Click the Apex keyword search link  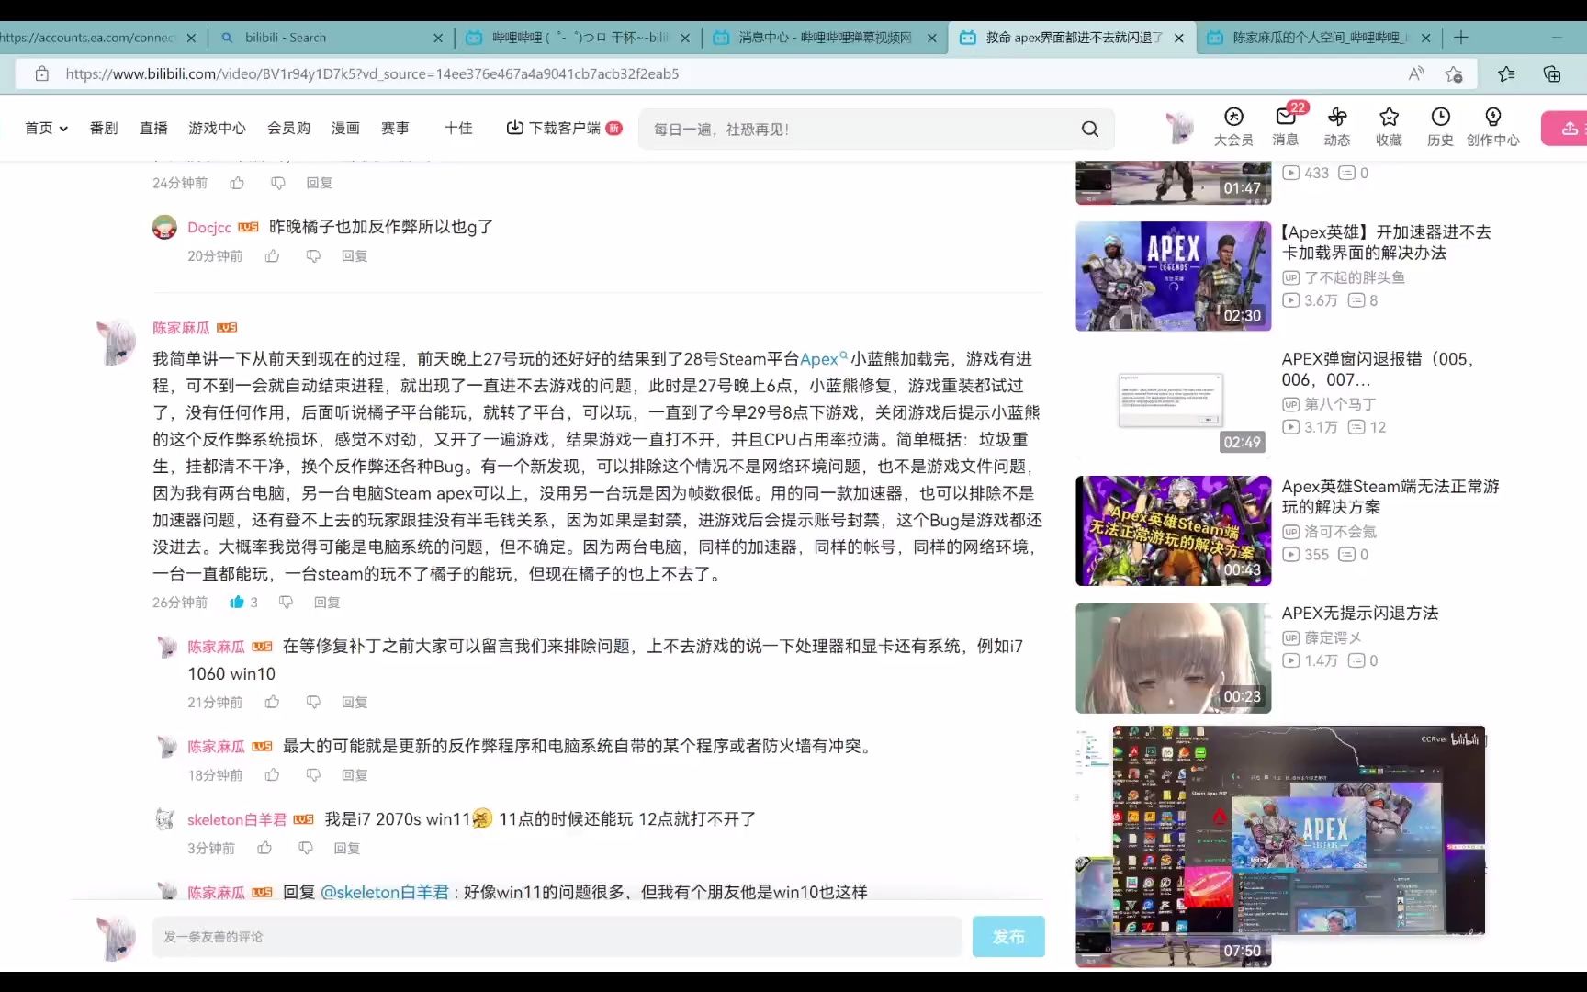coord(823,359)
